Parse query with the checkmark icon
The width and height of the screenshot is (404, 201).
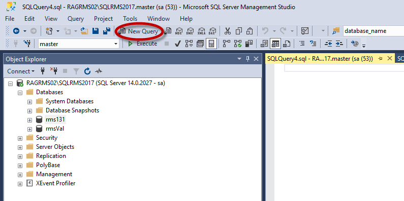(x=177, y=44)
